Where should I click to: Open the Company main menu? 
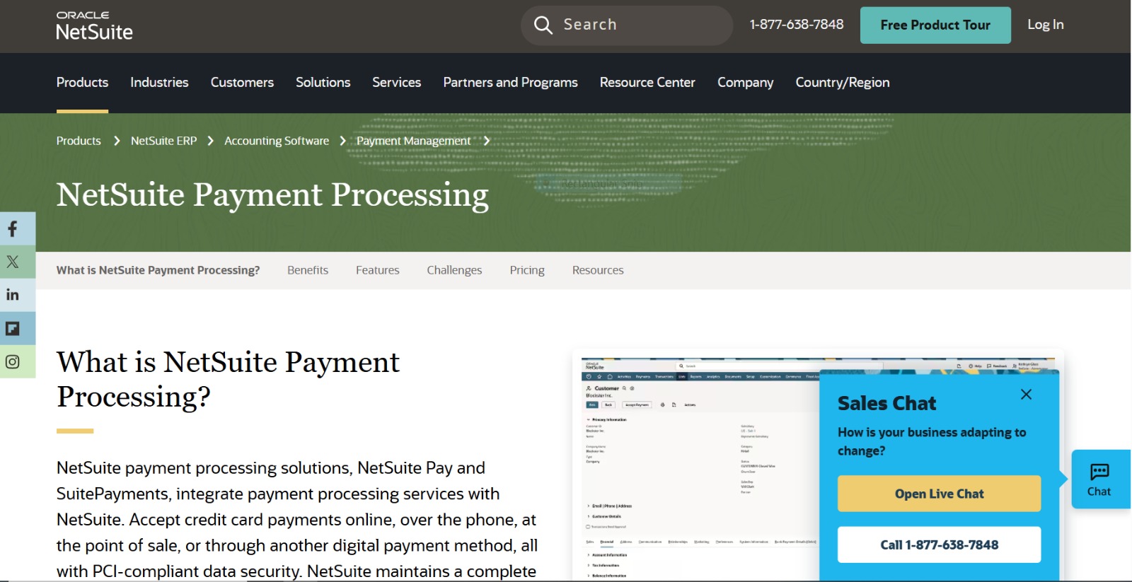(x=745, y=83)
